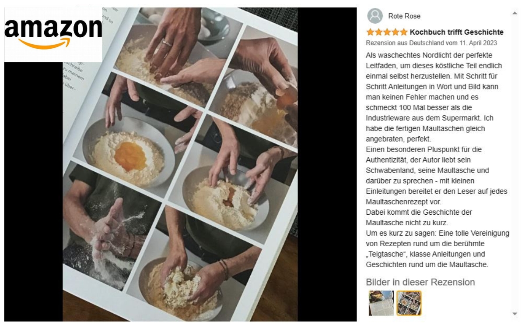The width and height of the screenshot is (525, 333).
Task: Click the scrollbar down arrow in review panel
Action: point(514,314)
